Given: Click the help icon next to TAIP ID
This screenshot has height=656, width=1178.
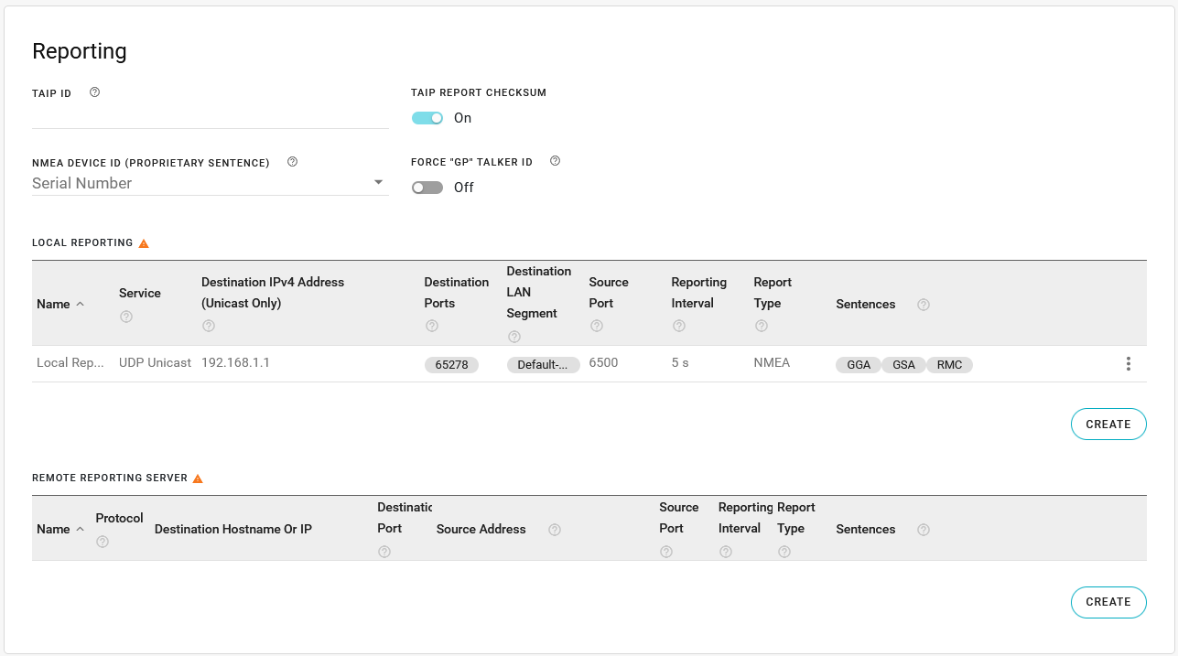Looking at the screenshot, I should pos(94,92).
